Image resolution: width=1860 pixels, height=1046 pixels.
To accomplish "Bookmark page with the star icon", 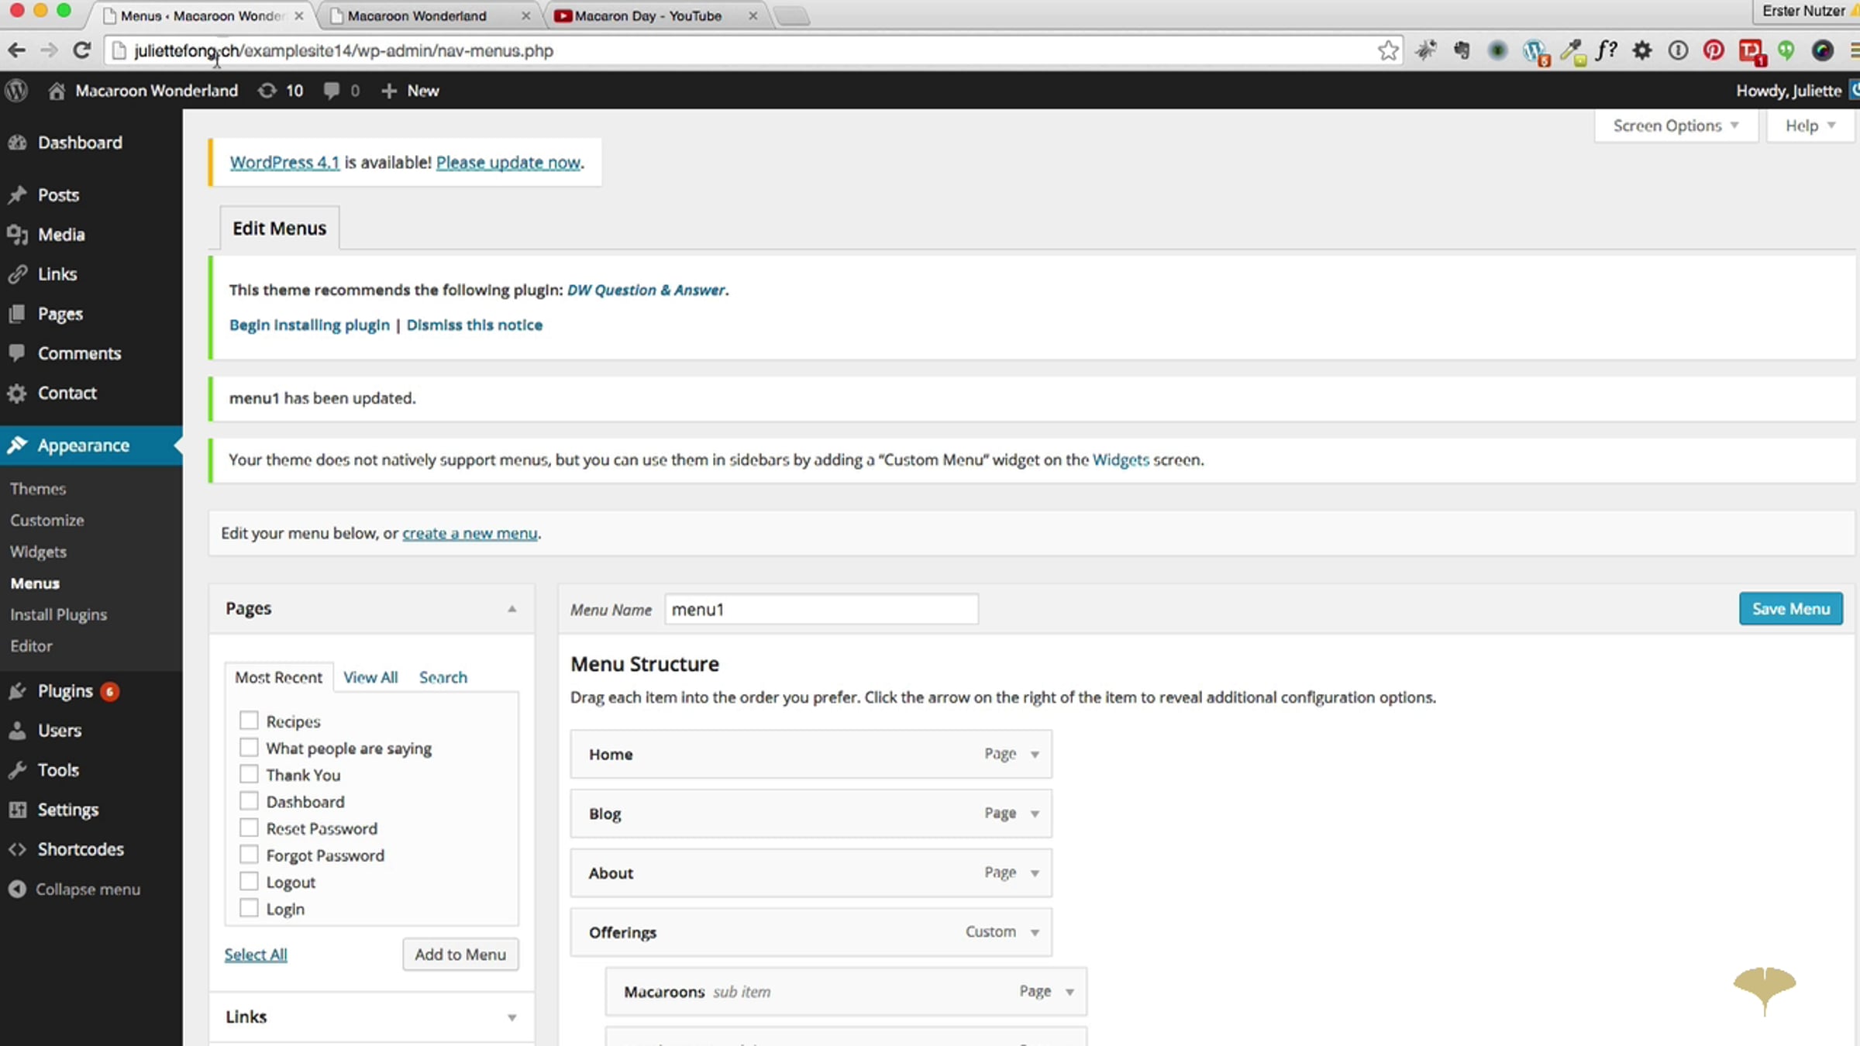I will click(1387, 51).
